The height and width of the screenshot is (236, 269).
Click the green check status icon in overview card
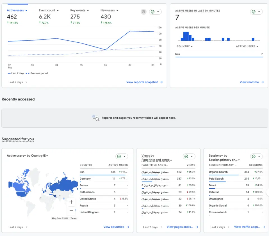coord(152,12)
